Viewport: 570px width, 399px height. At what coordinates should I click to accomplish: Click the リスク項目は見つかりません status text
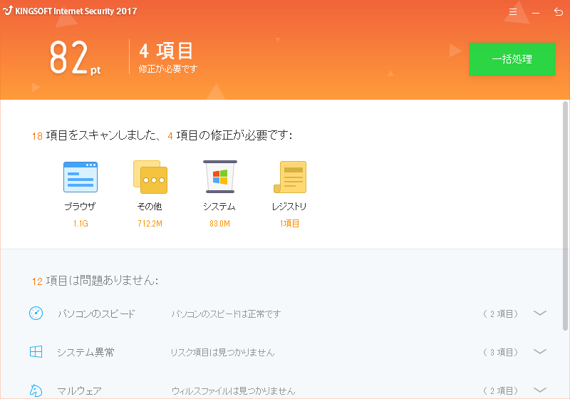coord(222,352)
